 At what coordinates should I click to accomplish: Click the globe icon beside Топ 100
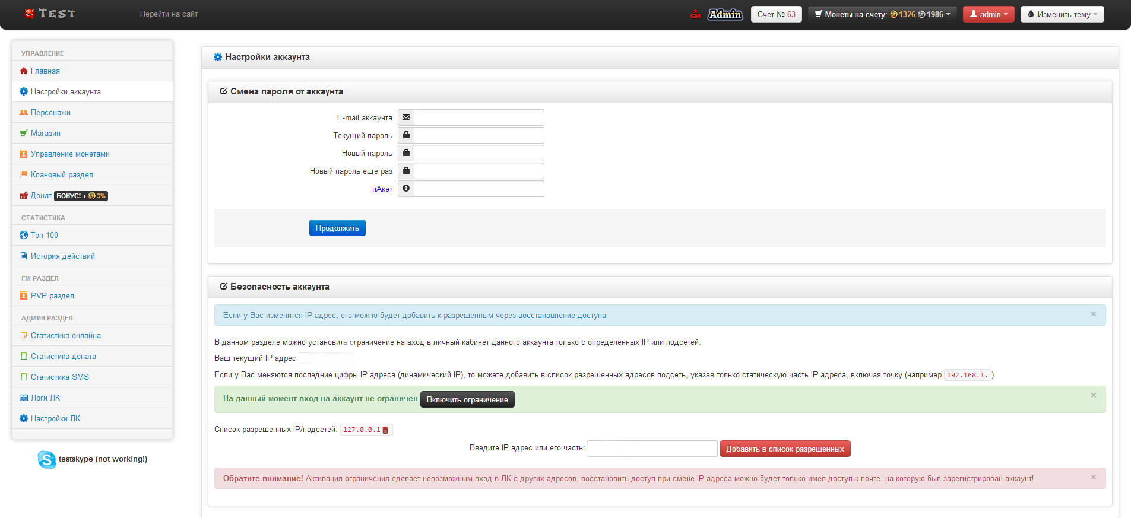tap(24, 235)
